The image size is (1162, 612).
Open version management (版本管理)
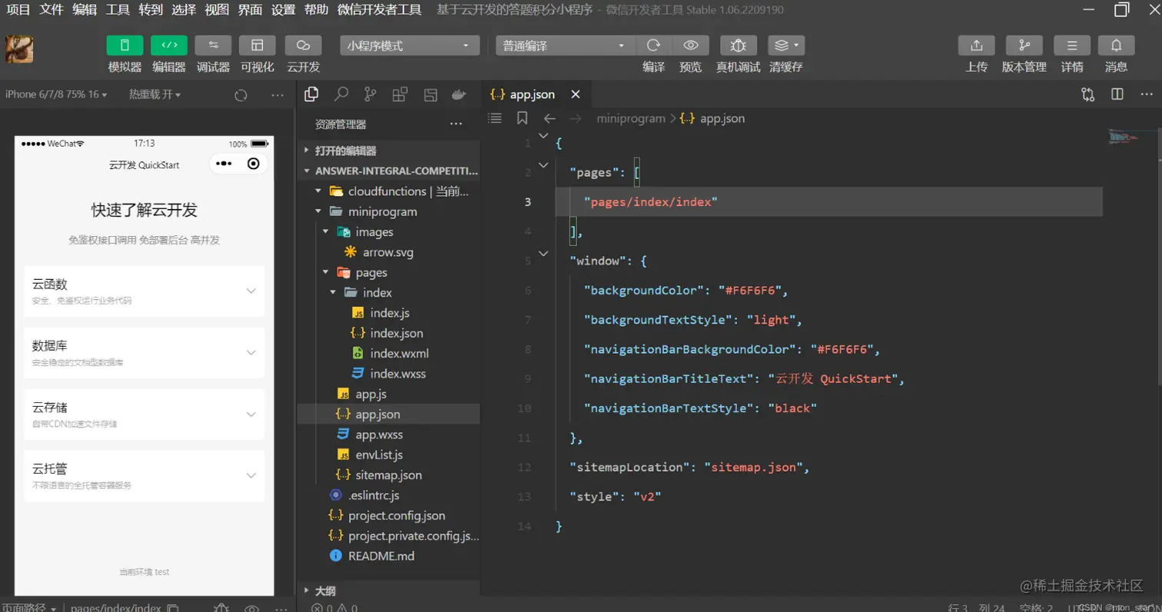pyautogui.click(x=1024, y=45)
